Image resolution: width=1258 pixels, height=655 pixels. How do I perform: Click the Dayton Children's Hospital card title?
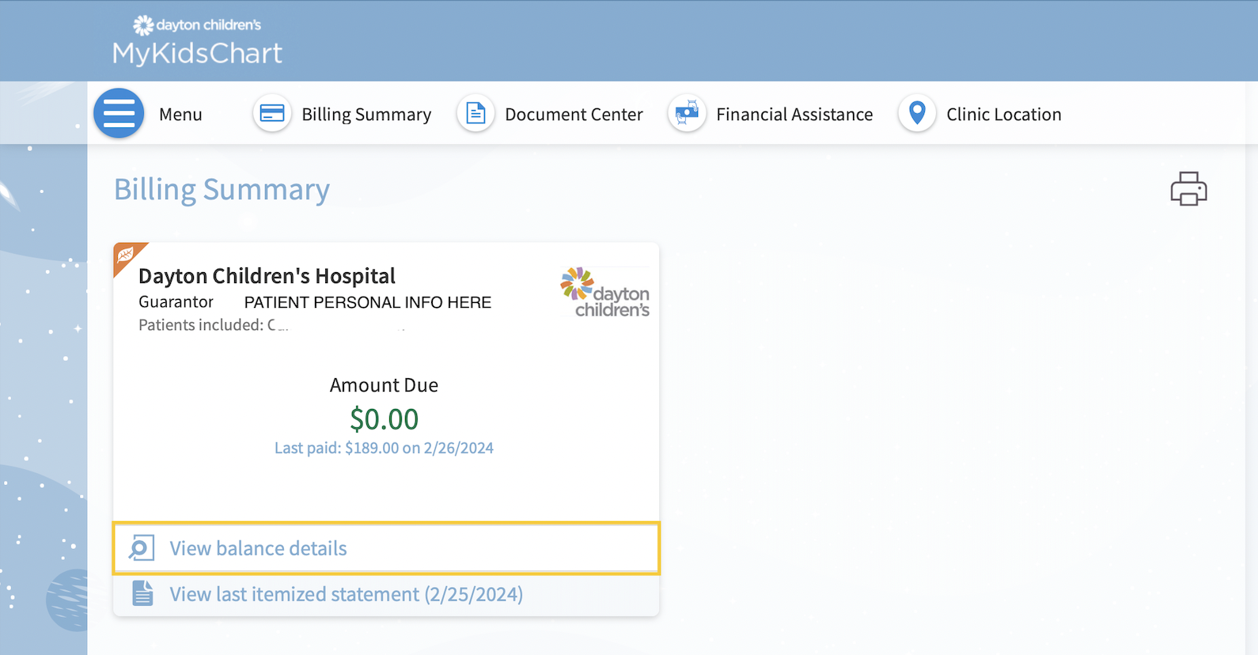[267, 276]
